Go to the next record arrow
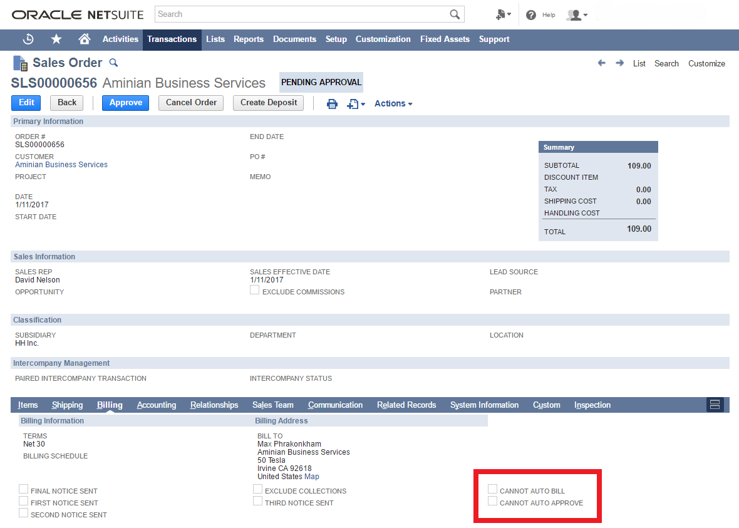This screenshot has width=739, height=528. 620,63
